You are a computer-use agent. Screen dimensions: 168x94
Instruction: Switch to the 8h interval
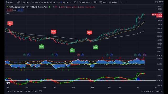[x=54, y=2]
